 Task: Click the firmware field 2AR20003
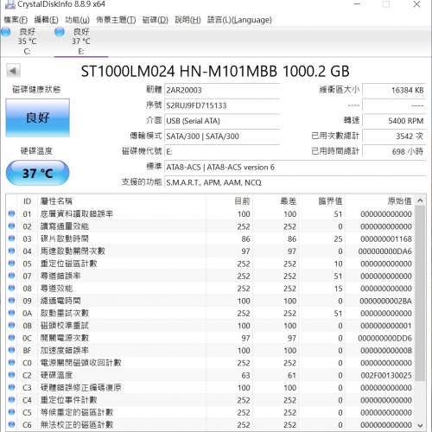pos(222,90)
